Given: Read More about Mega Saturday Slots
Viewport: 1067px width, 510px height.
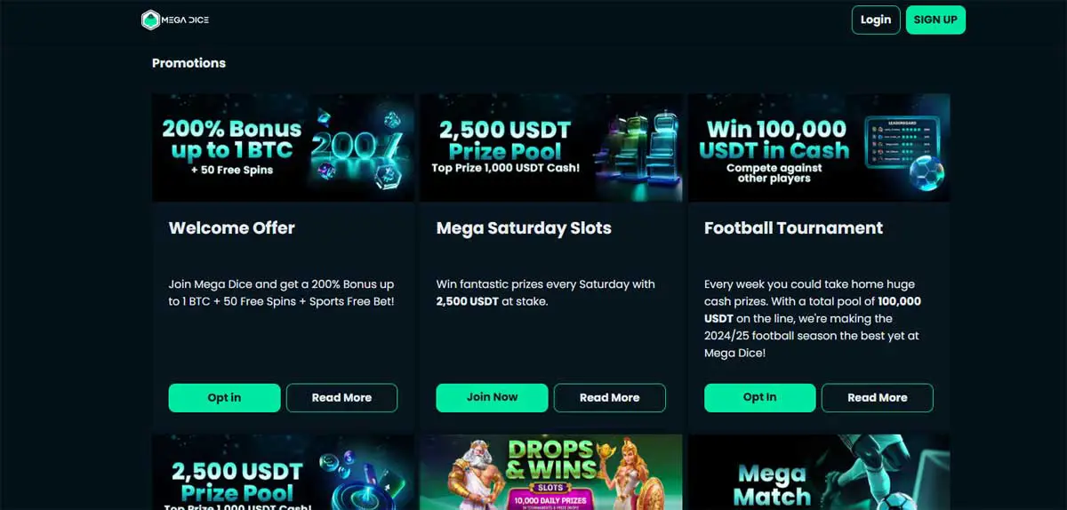Looking at the screenshot, I should (609, 398).
